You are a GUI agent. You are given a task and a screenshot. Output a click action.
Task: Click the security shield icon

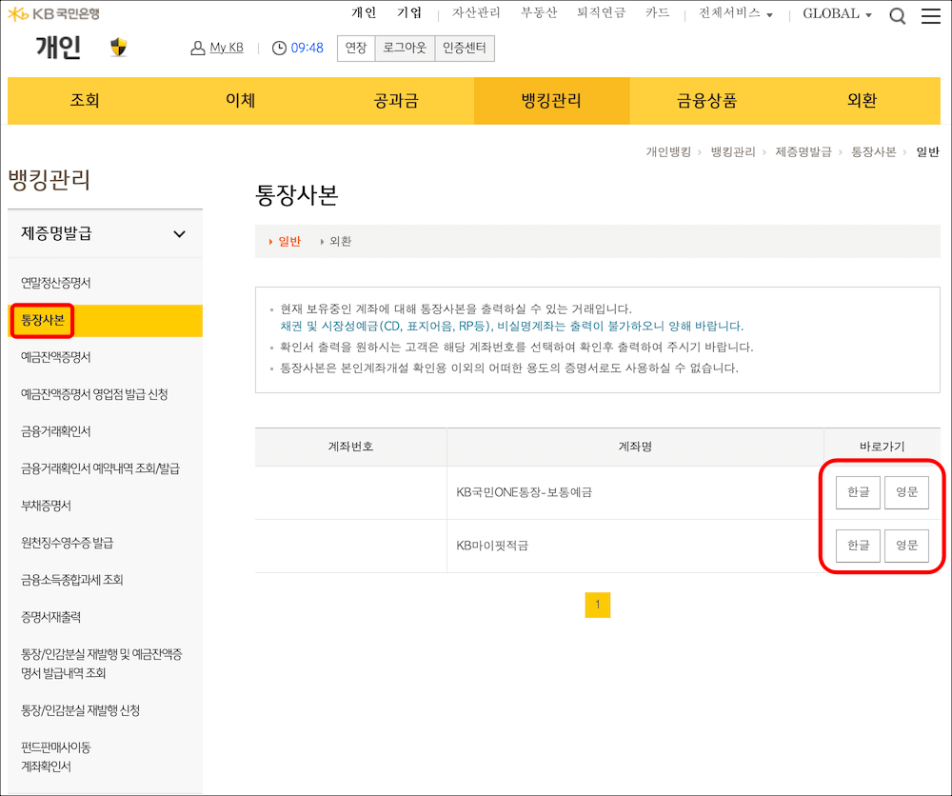[118, 47]
